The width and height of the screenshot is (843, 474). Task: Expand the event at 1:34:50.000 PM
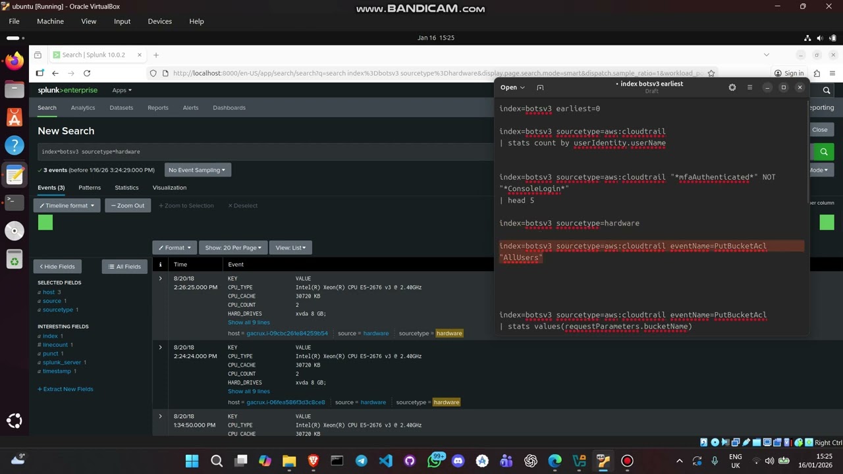point(160,416)
